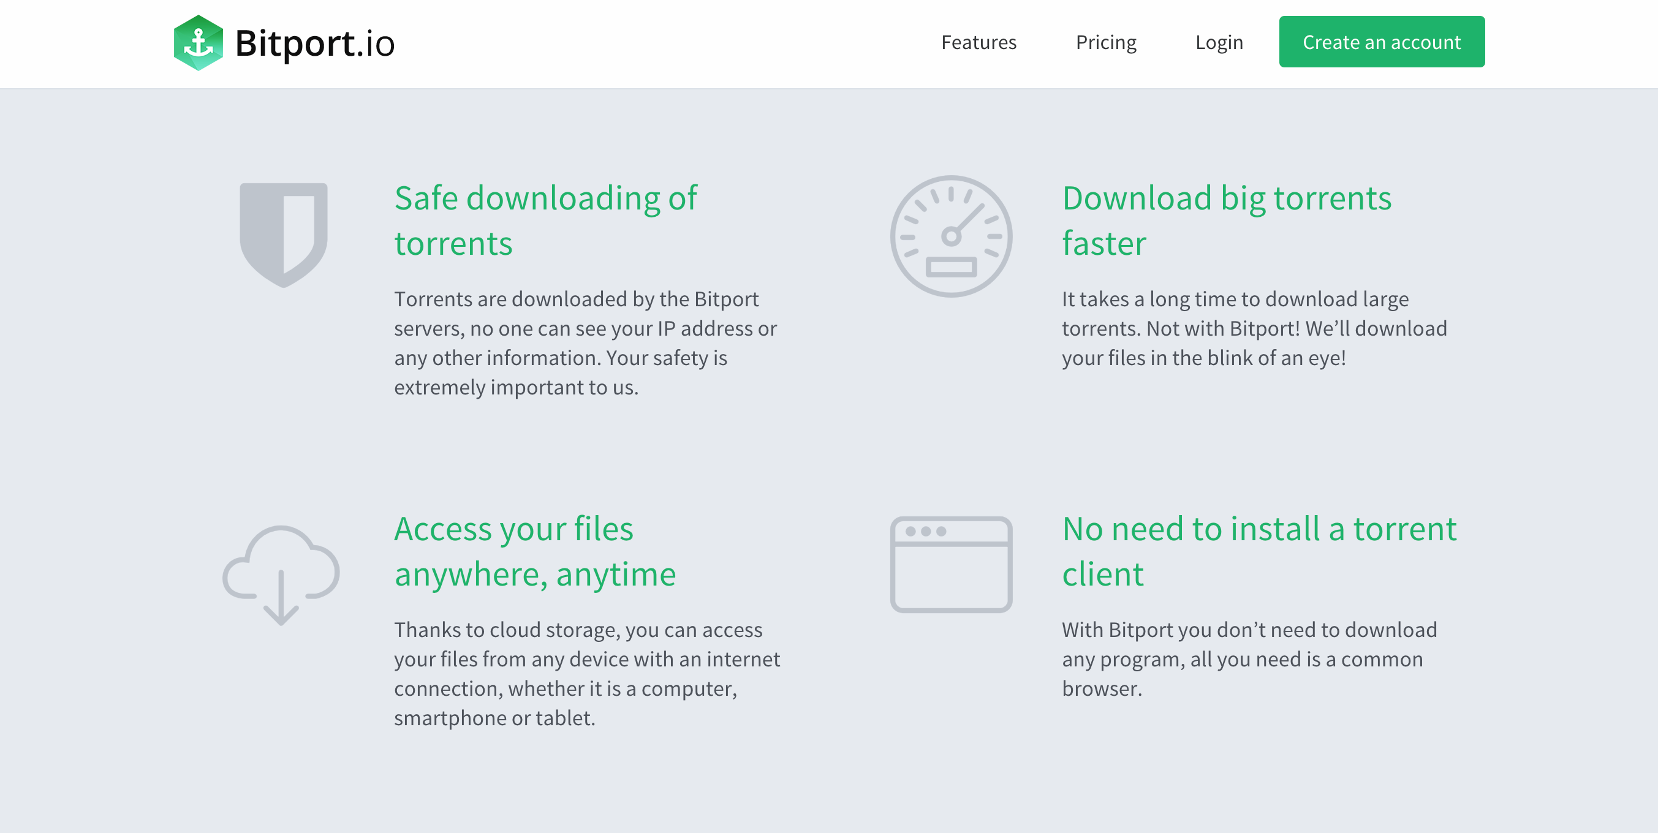Click the three dots in browser icon
1658x833 pixels.
[x=926, y=531]
